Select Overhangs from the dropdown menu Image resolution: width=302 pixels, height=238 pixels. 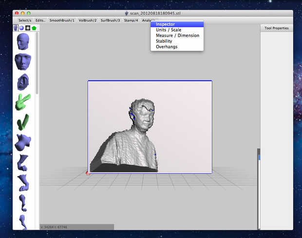tap(177, 47)
